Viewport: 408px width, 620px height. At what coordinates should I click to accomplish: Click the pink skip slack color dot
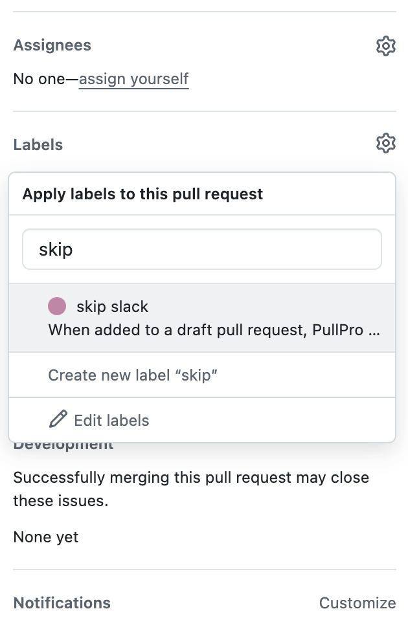57,306
